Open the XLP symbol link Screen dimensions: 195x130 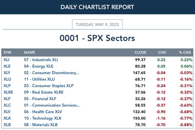pos(7,86)
